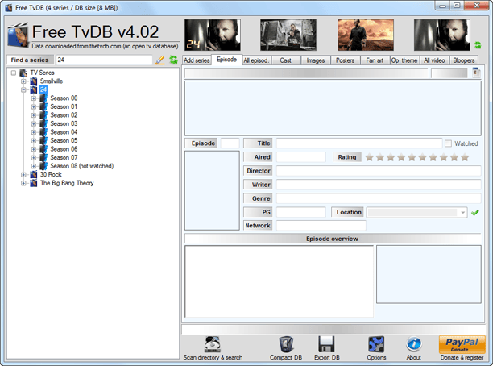Click the Season 04 film icon
The image size is (493, 366).
(43, 132)
